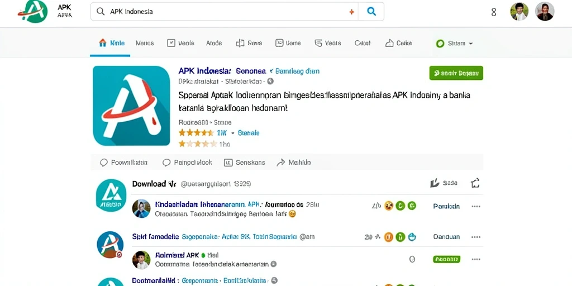Open the second user avatar in header
This screenshot has height=286, width=572.
[x=545, y=11]
